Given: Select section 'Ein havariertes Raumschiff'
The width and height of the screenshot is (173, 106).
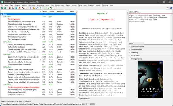Looking at the screenshot, I should [17, 92].
